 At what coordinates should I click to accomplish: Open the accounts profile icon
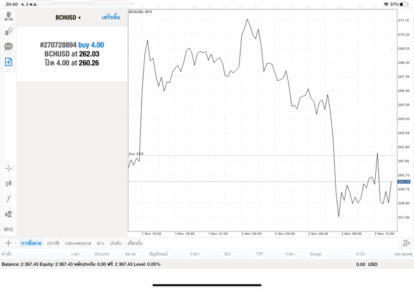(x=8, y=17)
